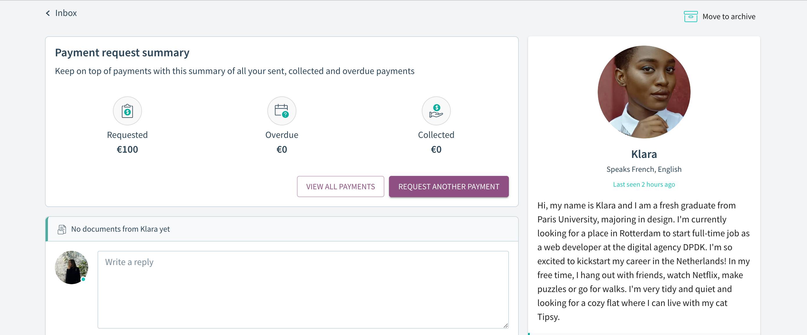Viewport: 807px width, 335px height.
Task: Click the Collected hand with coin icon
Action: (x=436, y=111)
